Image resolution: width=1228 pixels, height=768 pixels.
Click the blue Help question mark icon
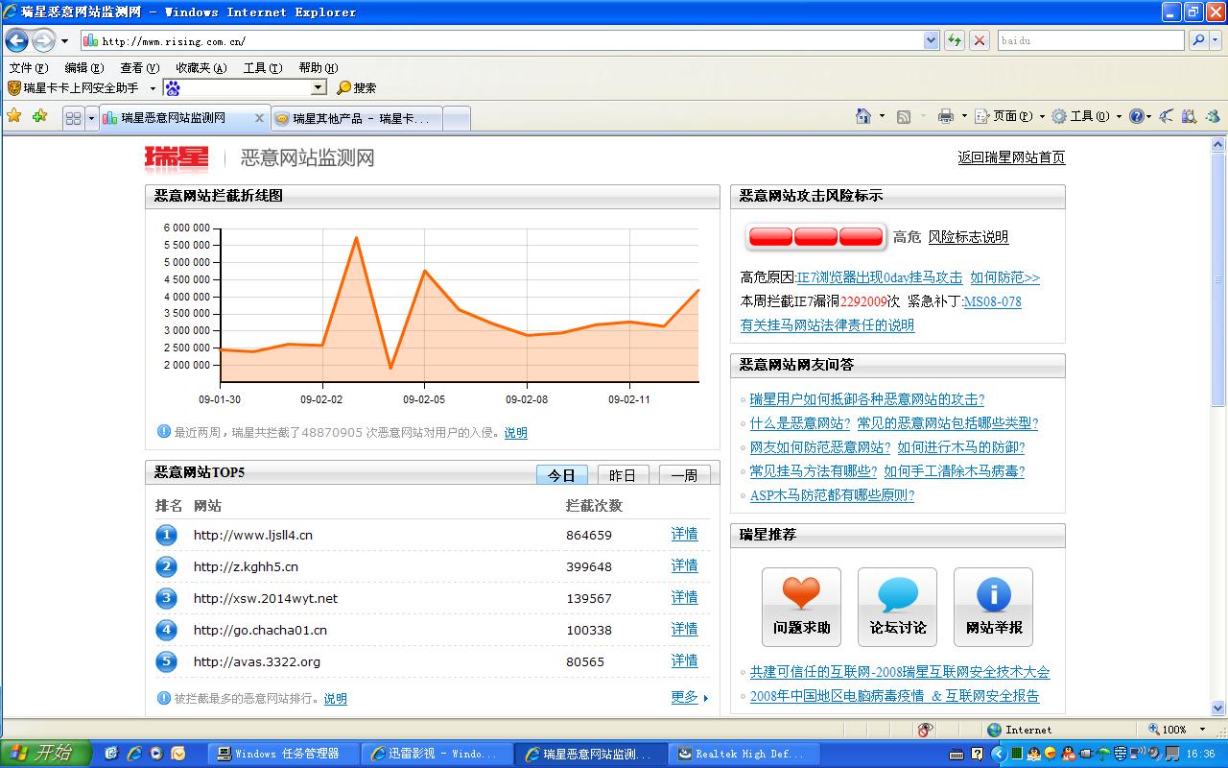pos(1137,116)
